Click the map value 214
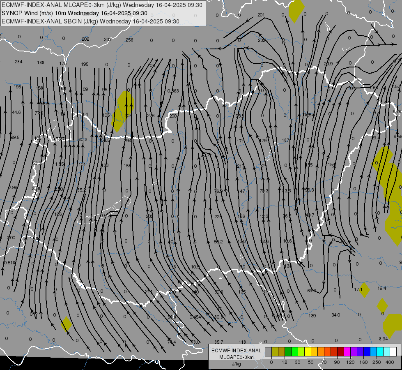The width and height of the screenshot is (402, 370). point(149,291)
